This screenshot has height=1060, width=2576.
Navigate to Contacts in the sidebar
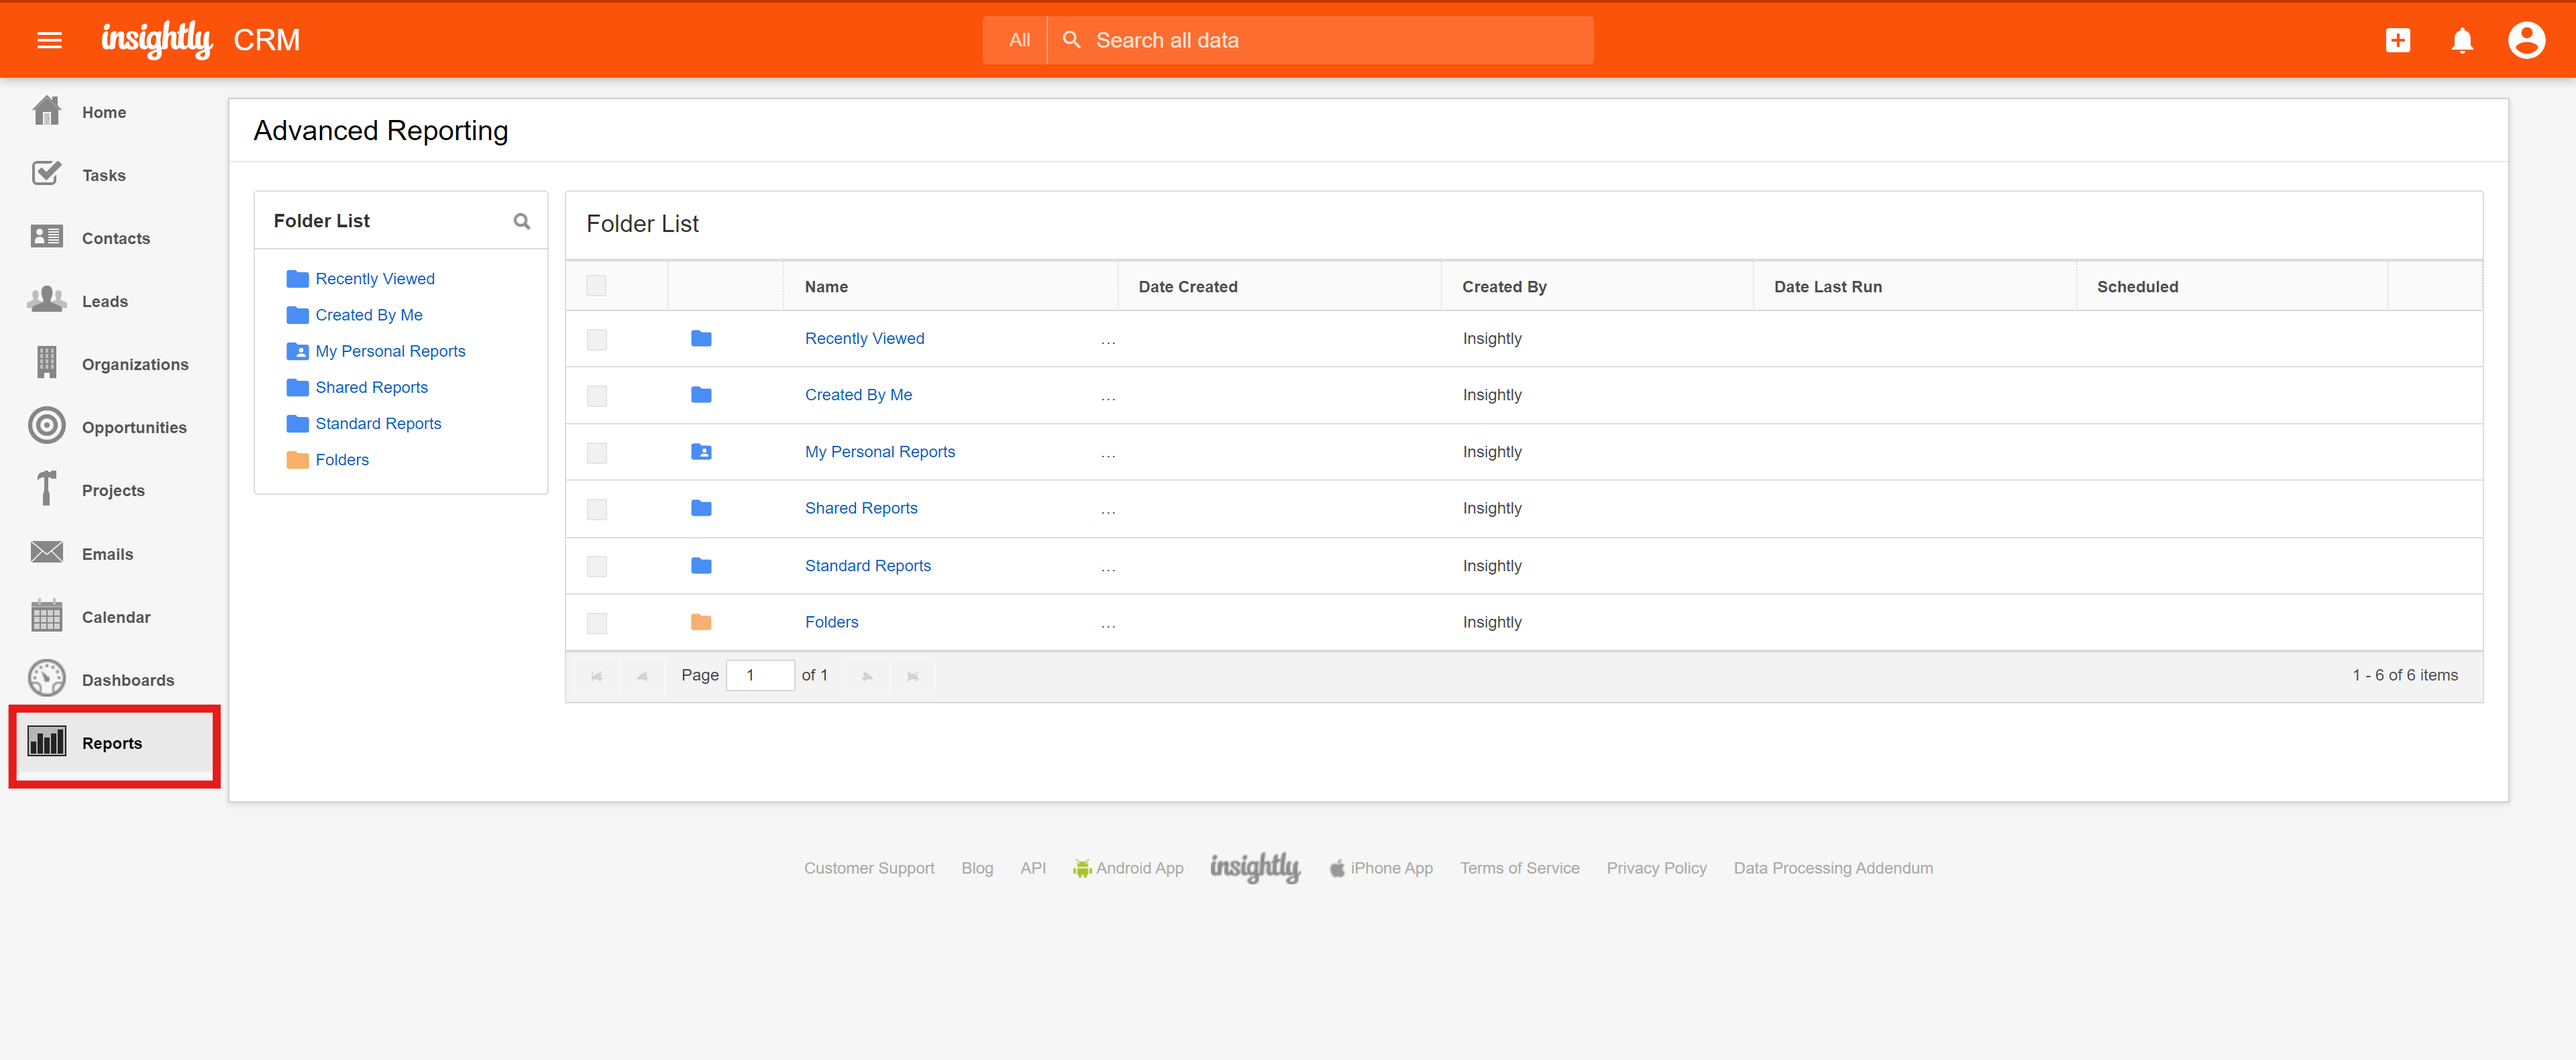115,238
